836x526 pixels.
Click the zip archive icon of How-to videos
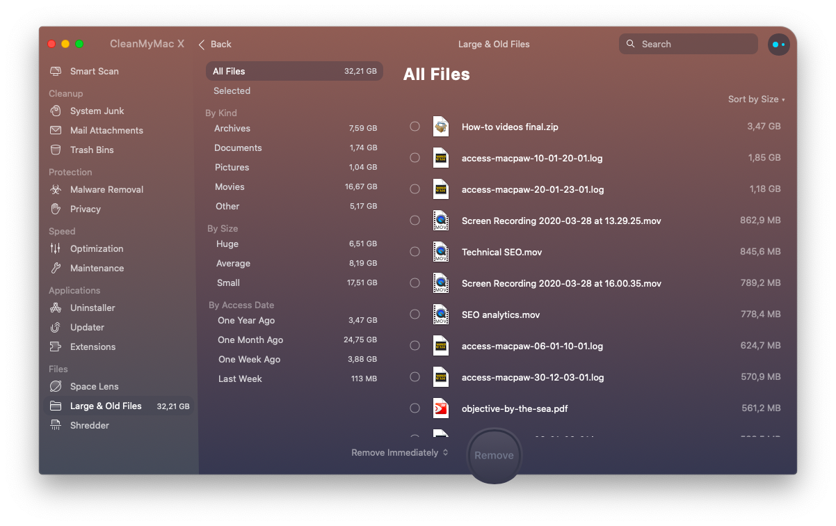(x=441, y=126)
